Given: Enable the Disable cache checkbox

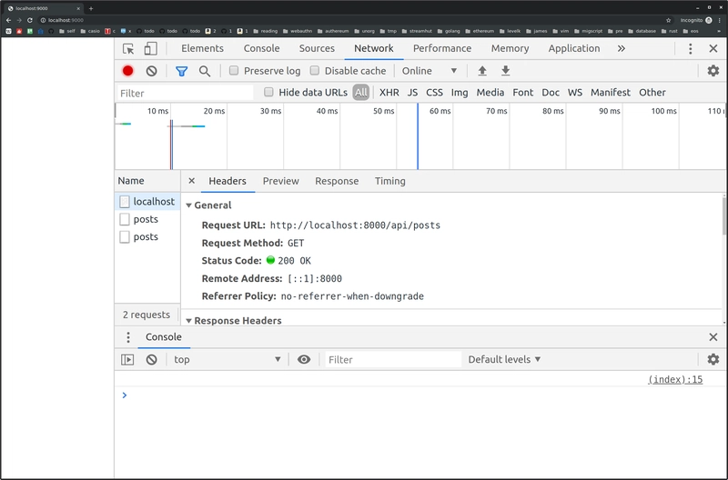Looking at the screenshot, I should [314, 71].
